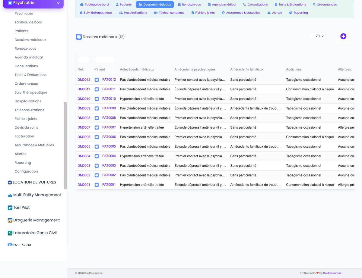
Task: Sort by Antécédents médicaux column header
Action: pyautogui.click(x=137, y=69)
